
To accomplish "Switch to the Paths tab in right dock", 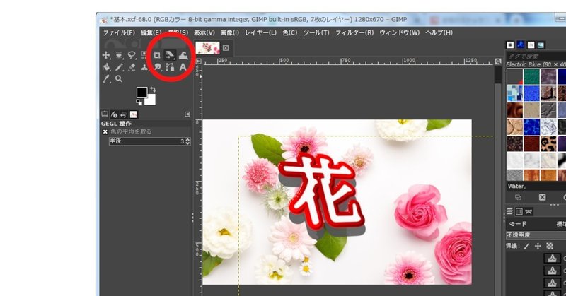I will pos(529,211).
